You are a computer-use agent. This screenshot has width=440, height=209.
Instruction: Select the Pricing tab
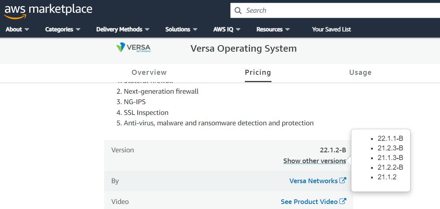(x=258, y=72)
